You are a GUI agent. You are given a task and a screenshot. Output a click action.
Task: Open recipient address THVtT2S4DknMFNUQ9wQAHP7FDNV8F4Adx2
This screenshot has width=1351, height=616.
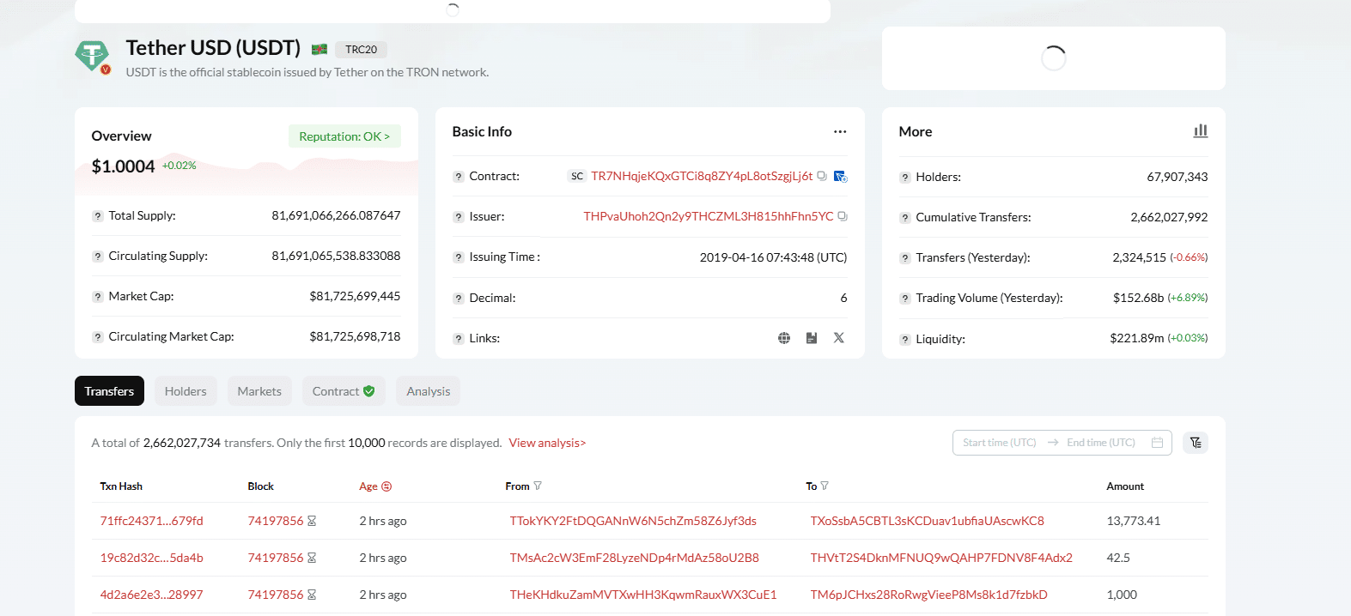941,558
